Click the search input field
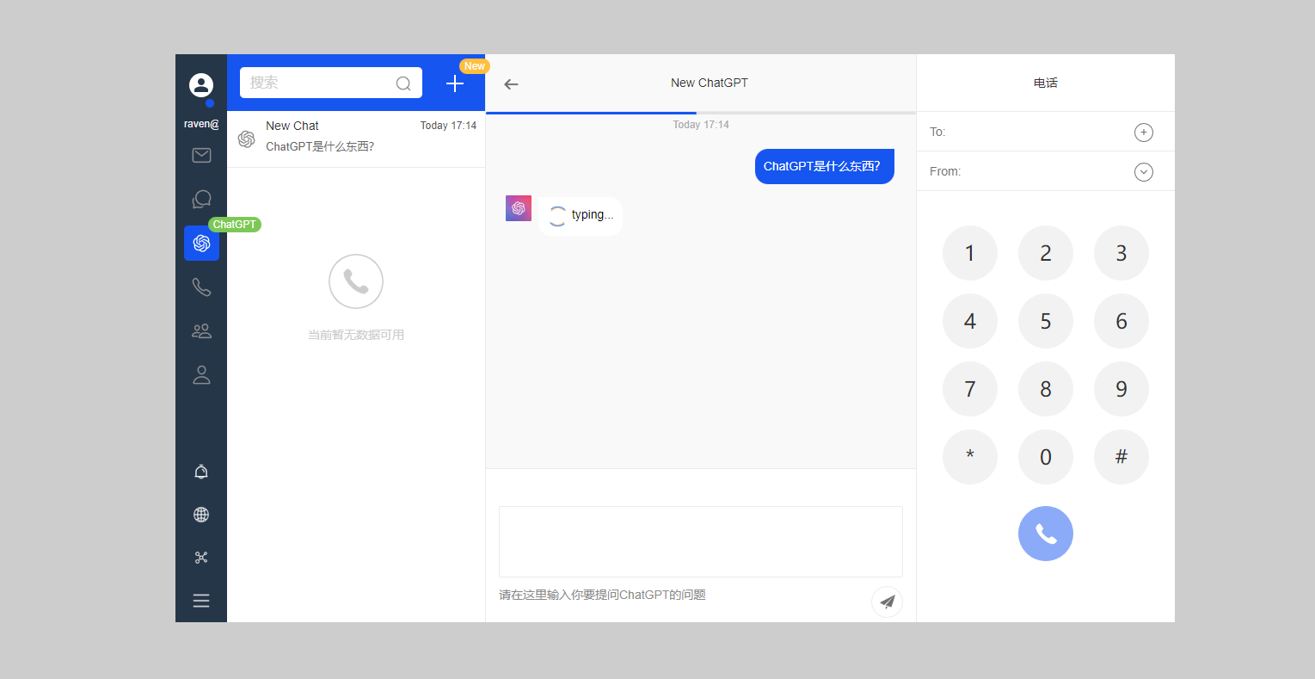 (331, 83)
